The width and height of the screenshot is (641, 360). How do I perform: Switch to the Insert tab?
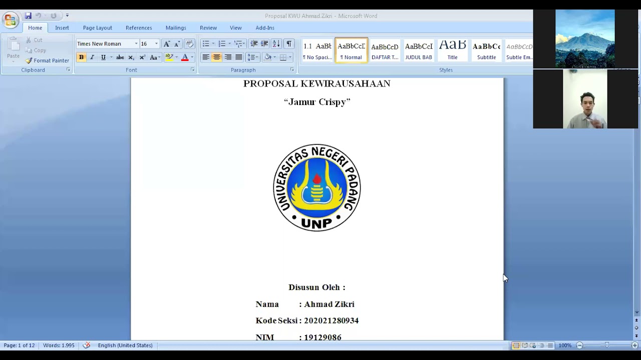pyautogui.click(x=62, y=28)
